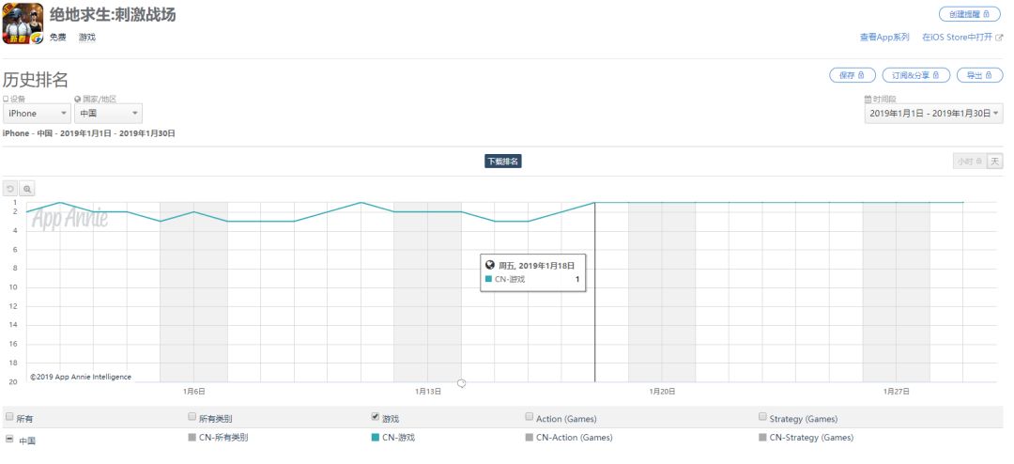
Task: Open the date range dropdown
Action: coord(934,114)
